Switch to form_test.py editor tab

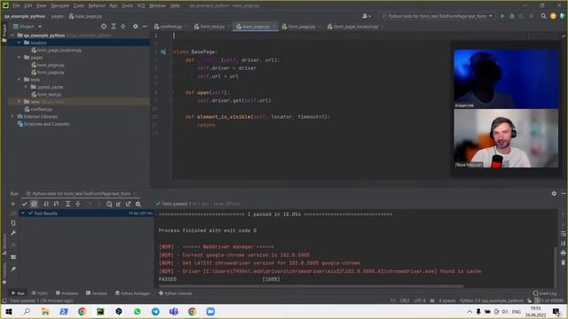point(209,27)
